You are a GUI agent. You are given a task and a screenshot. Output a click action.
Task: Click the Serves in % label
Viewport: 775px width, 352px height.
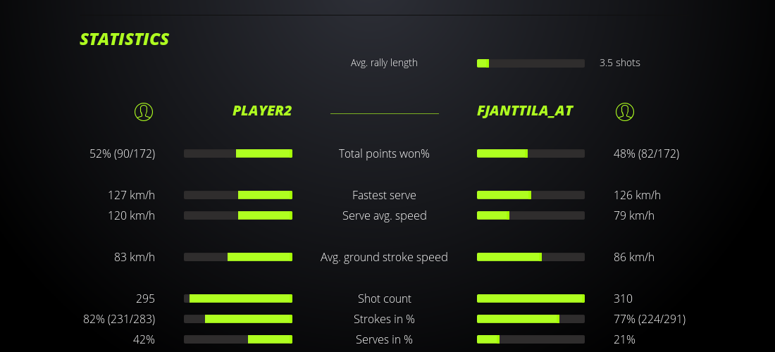pyautogui.click(x=384, y=339)
